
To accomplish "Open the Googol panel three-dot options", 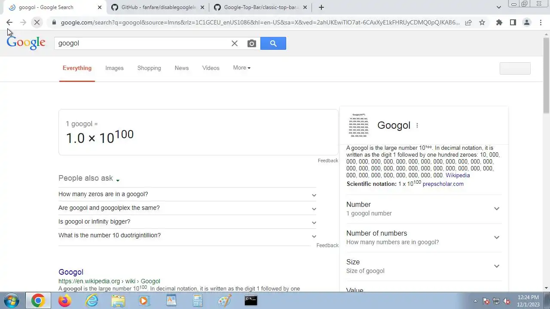I will 417,125.
